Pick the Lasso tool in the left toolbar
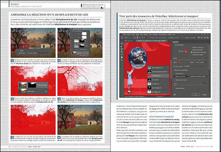This screenshot has width=221, height=152. [122, 55]
